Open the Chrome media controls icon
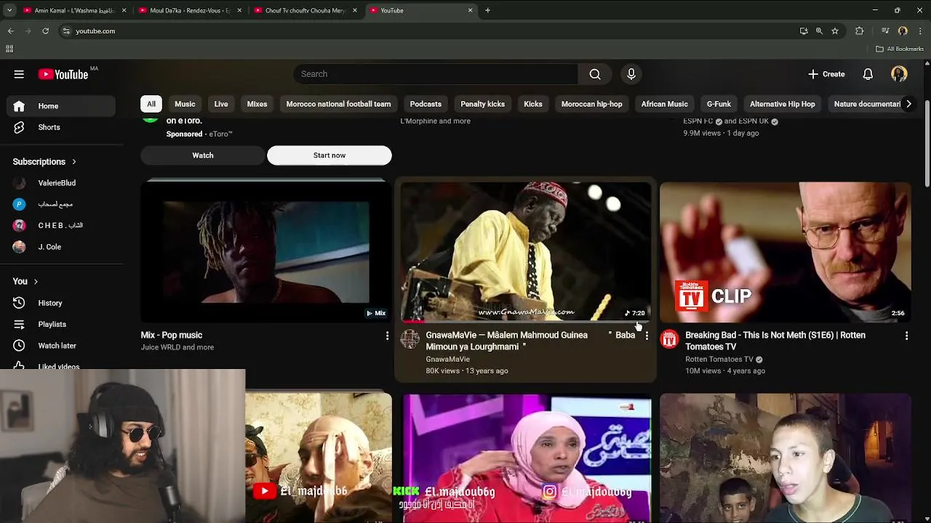 click(x=885, y=31)
